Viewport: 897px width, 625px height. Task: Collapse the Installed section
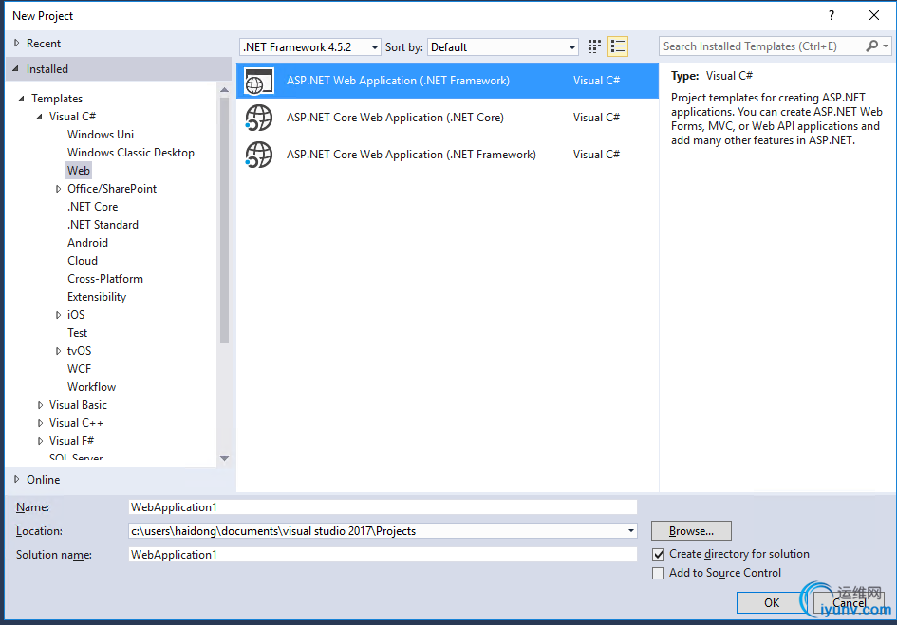pos(16,68)
